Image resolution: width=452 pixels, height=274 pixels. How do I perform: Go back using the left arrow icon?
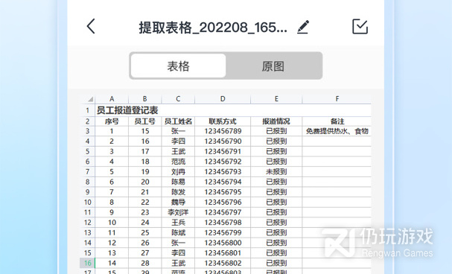tap(91, 27)
